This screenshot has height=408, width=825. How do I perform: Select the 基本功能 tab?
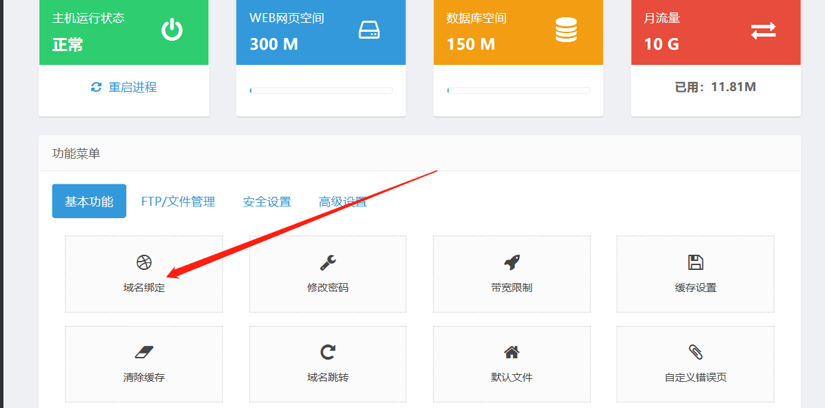[89, 201]
